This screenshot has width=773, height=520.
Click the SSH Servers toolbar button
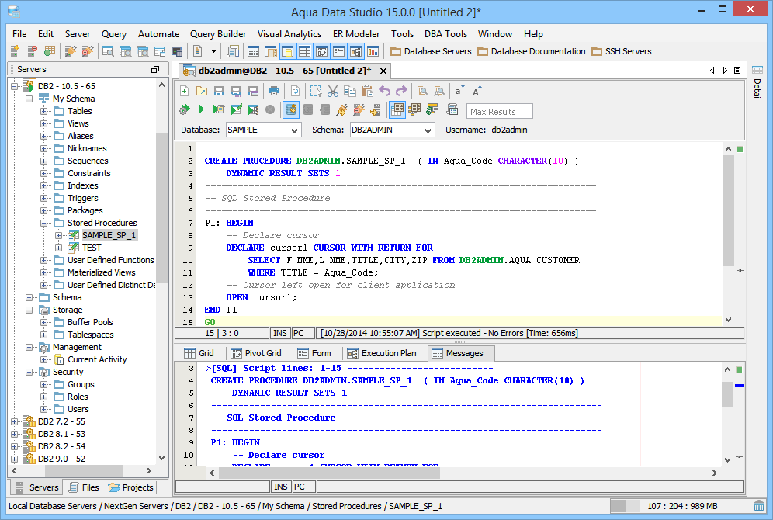point(621,51)
